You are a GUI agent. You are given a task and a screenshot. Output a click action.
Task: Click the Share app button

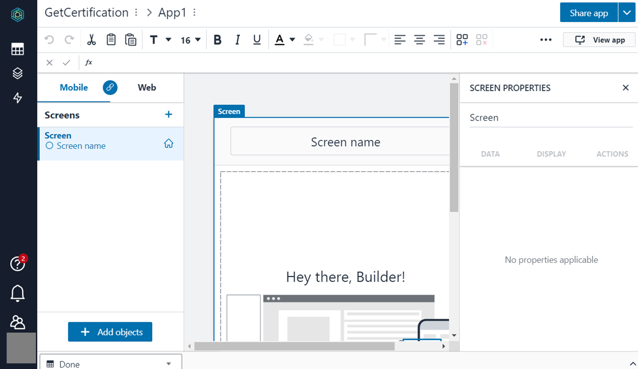[x=589, y=13]
